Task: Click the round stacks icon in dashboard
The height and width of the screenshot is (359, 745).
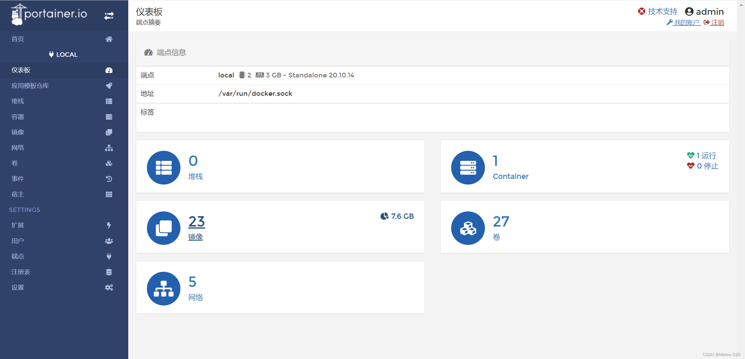Action: pyautogui.click(x=164, y=168)
